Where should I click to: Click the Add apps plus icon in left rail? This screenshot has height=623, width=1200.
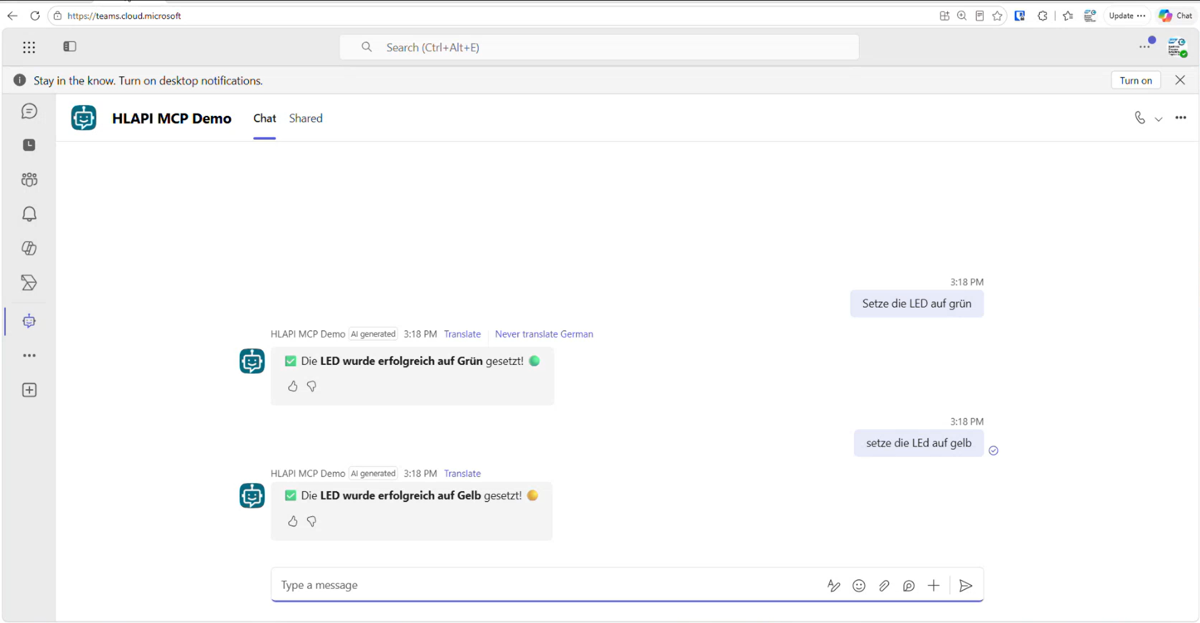click(x=29, y=390)
